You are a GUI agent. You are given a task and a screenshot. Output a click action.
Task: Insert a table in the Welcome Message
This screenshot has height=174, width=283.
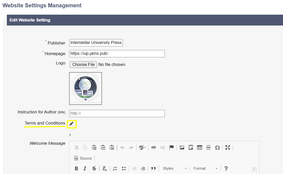(200, 148)
